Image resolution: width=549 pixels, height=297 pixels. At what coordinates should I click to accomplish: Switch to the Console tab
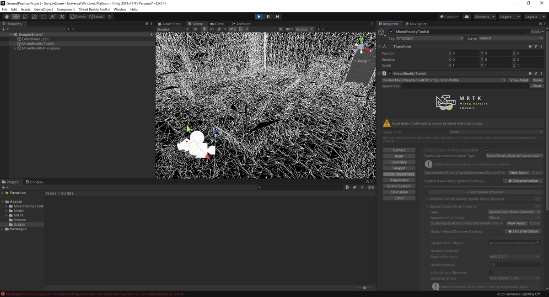click(x=34, y=182)
